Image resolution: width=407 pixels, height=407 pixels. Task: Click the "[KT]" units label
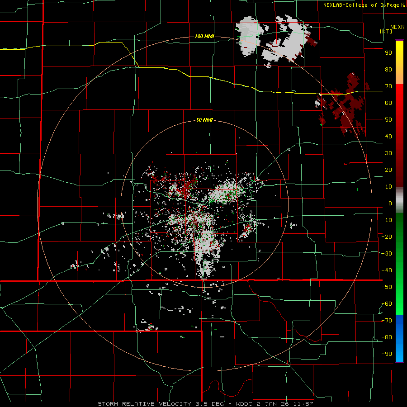386,31
